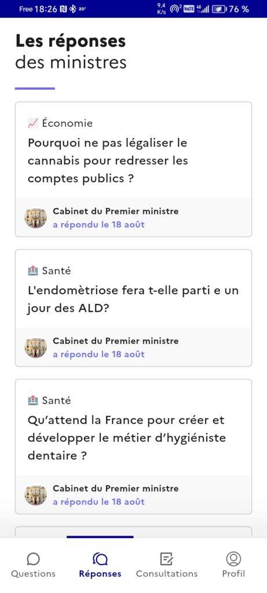This screenshot has width=267, height=593.
Task: Switch to the Consultations tab label
Action: coord(167,574)
